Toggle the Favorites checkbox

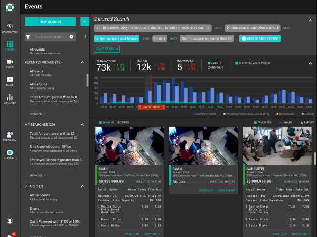pyautogui.click(x=255, y=122)
